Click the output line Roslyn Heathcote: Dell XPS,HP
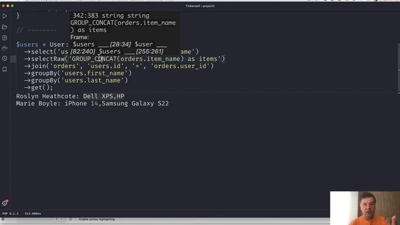 [x=70, y=96]
